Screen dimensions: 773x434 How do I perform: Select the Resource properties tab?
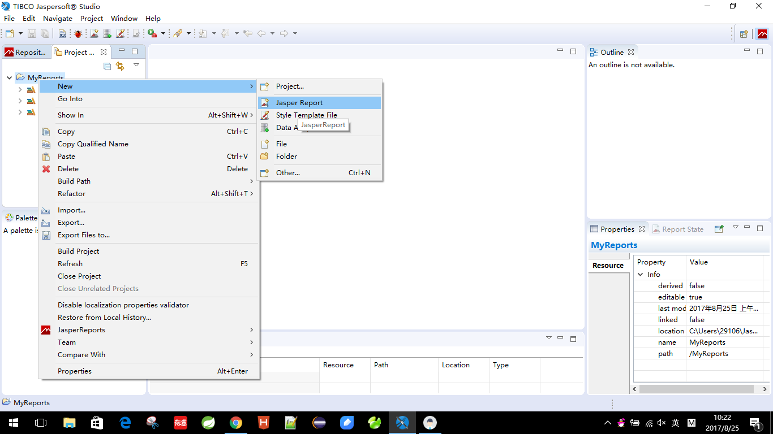pos(608,265)
